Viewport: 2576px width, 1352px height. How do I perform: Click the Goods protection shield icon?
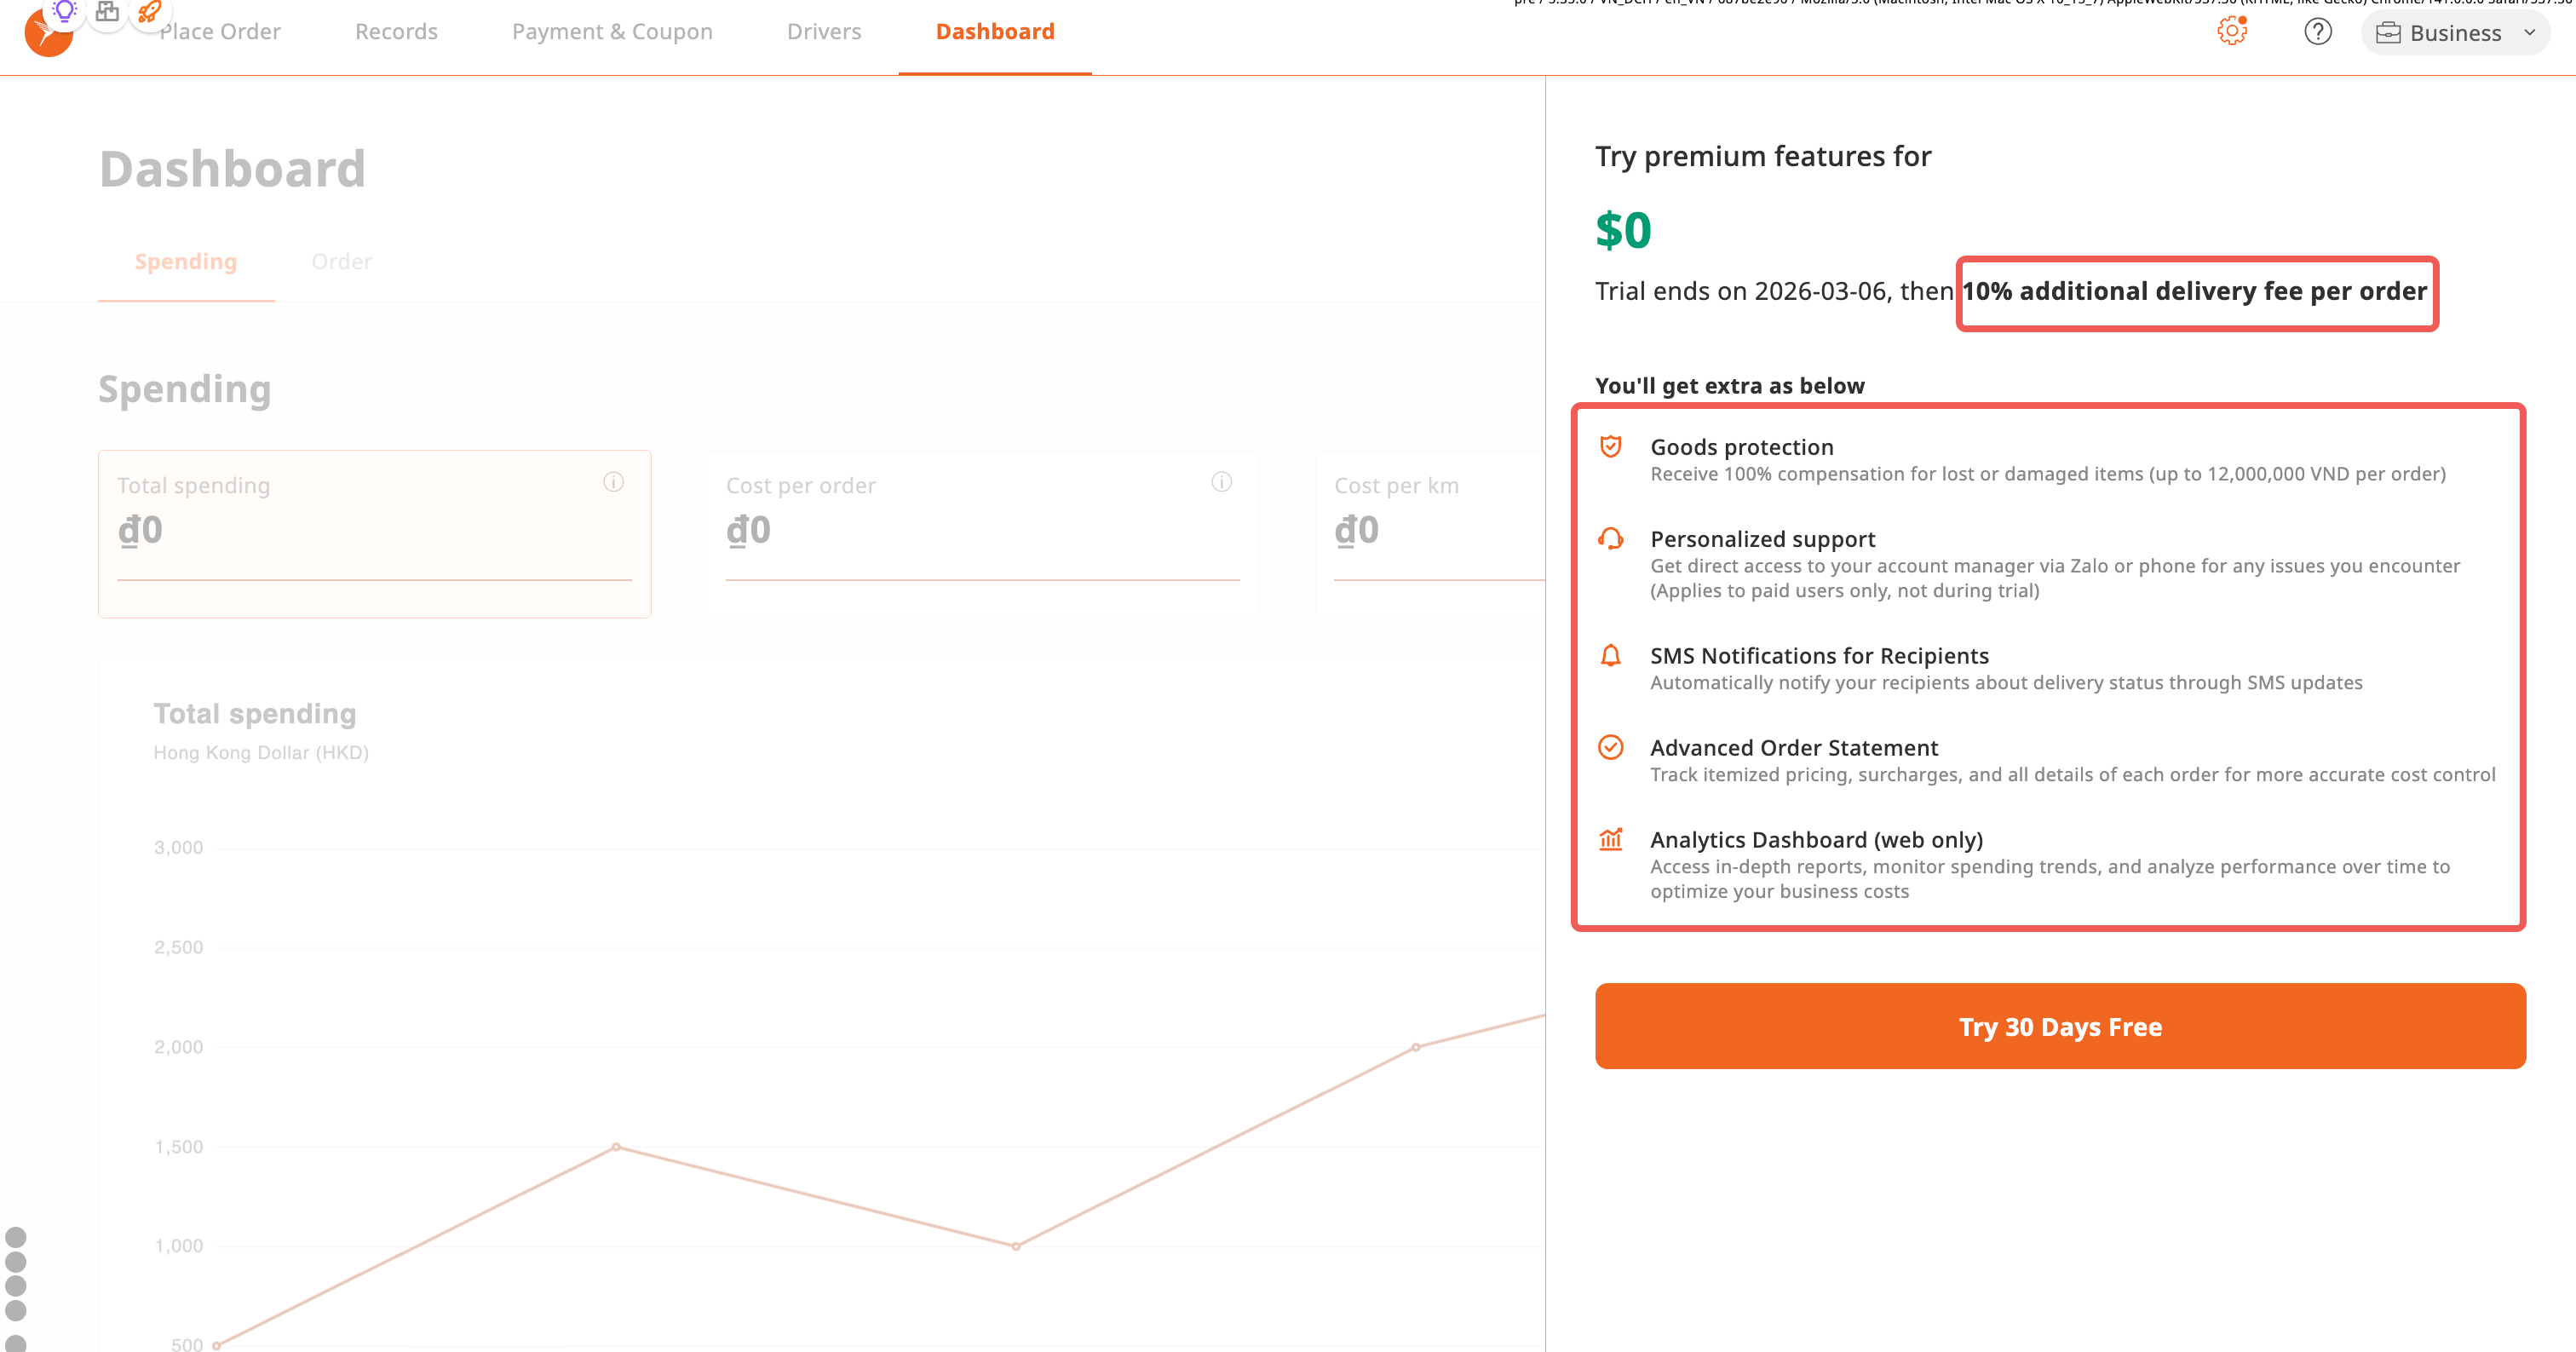1610,446
